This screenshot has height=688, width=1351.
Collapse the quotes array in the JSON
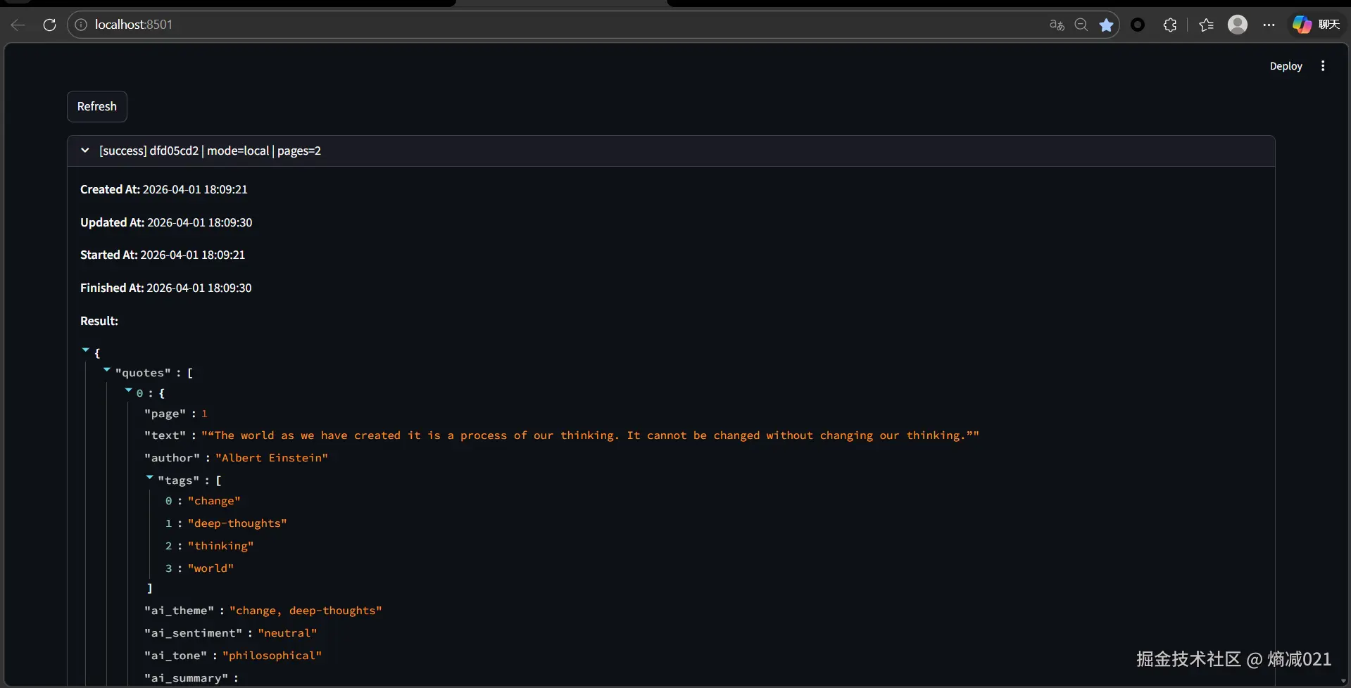pos(106,369)
